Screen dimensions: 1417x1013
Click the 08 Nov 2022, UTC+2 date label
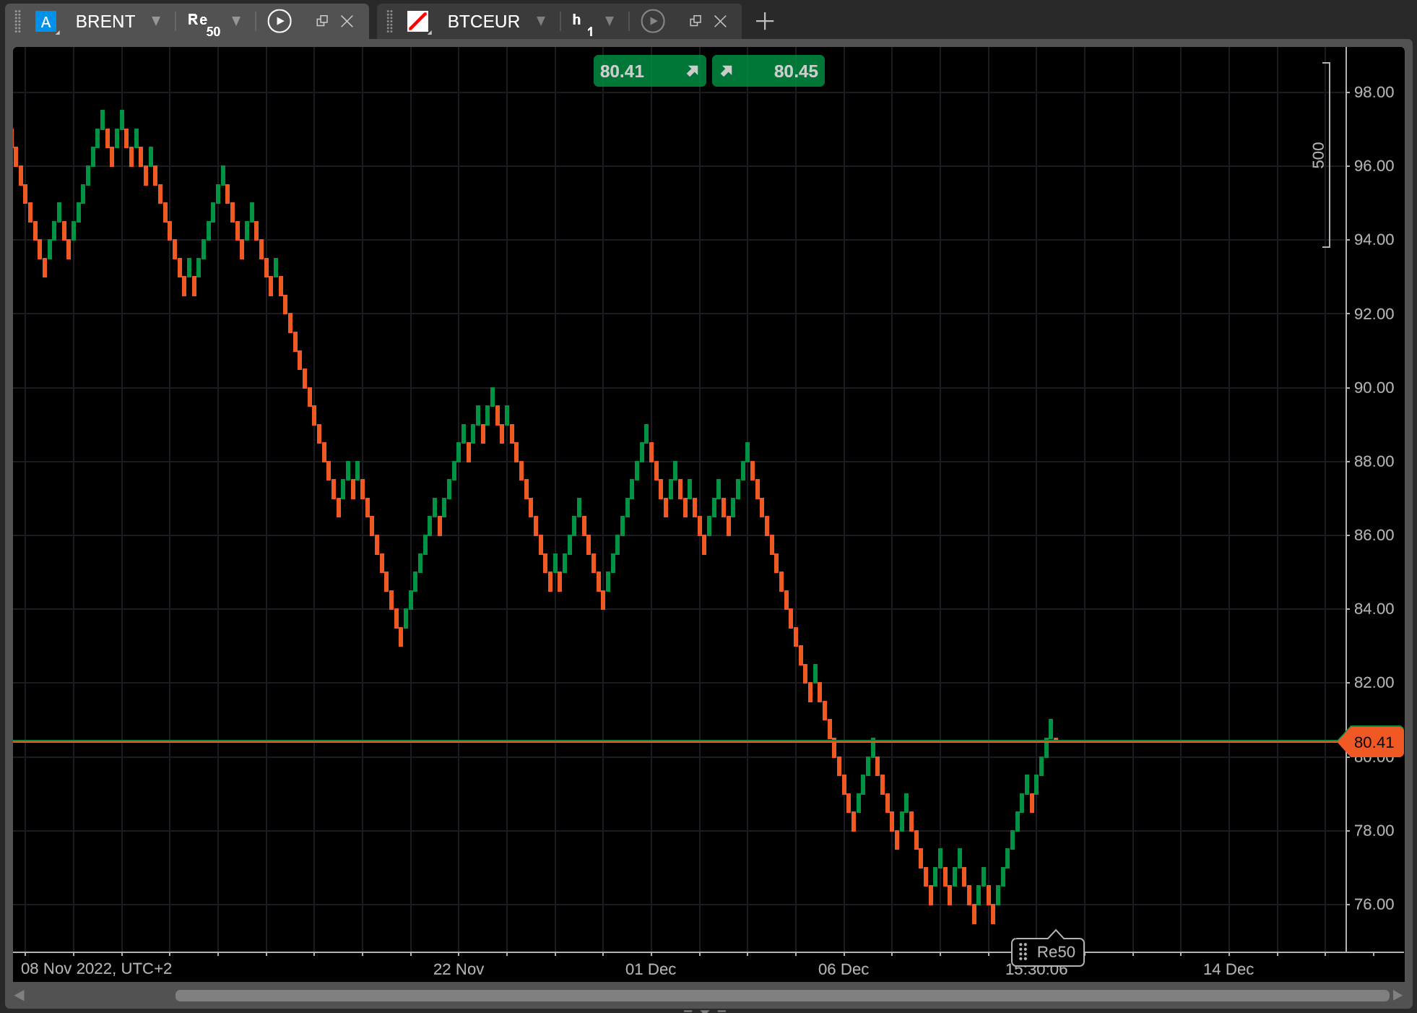click(x=96, y=969)
